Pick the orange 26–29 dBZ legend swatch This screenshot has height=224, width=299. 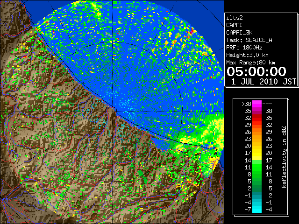(257, 132)
